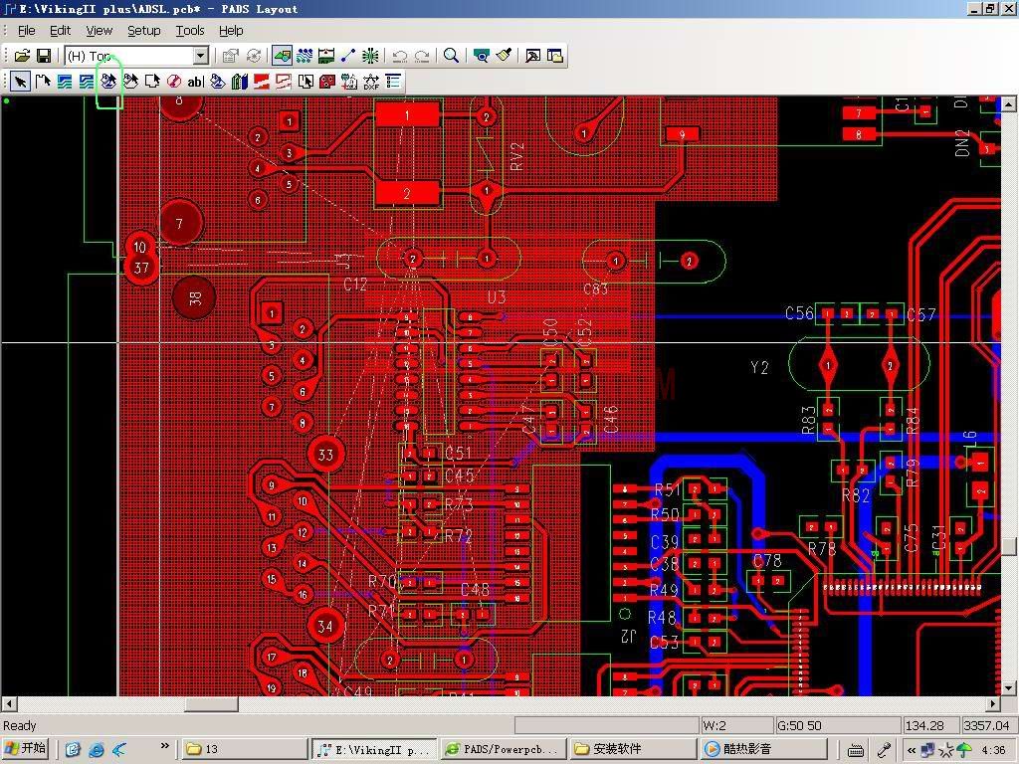Screen dimensions: 1019x764
Task: Click the vertical scrollbar down arrow
Action: [x=1009, y=687]
